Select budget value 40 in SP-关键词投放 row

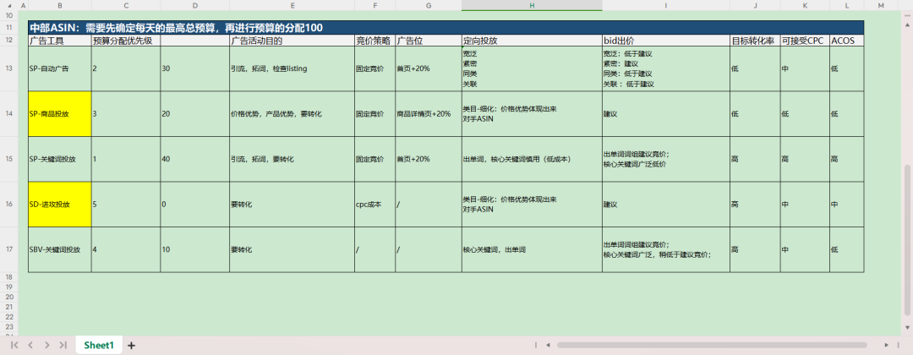pos(195,160)
